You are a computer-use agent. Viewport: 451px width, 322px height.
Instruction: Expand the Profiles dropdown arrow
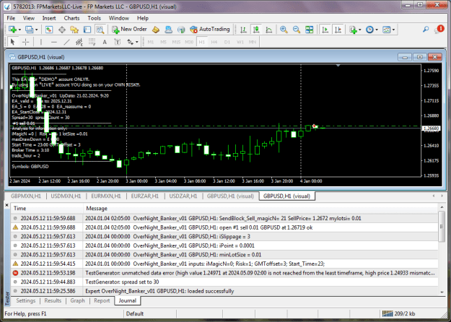[36, 30]
